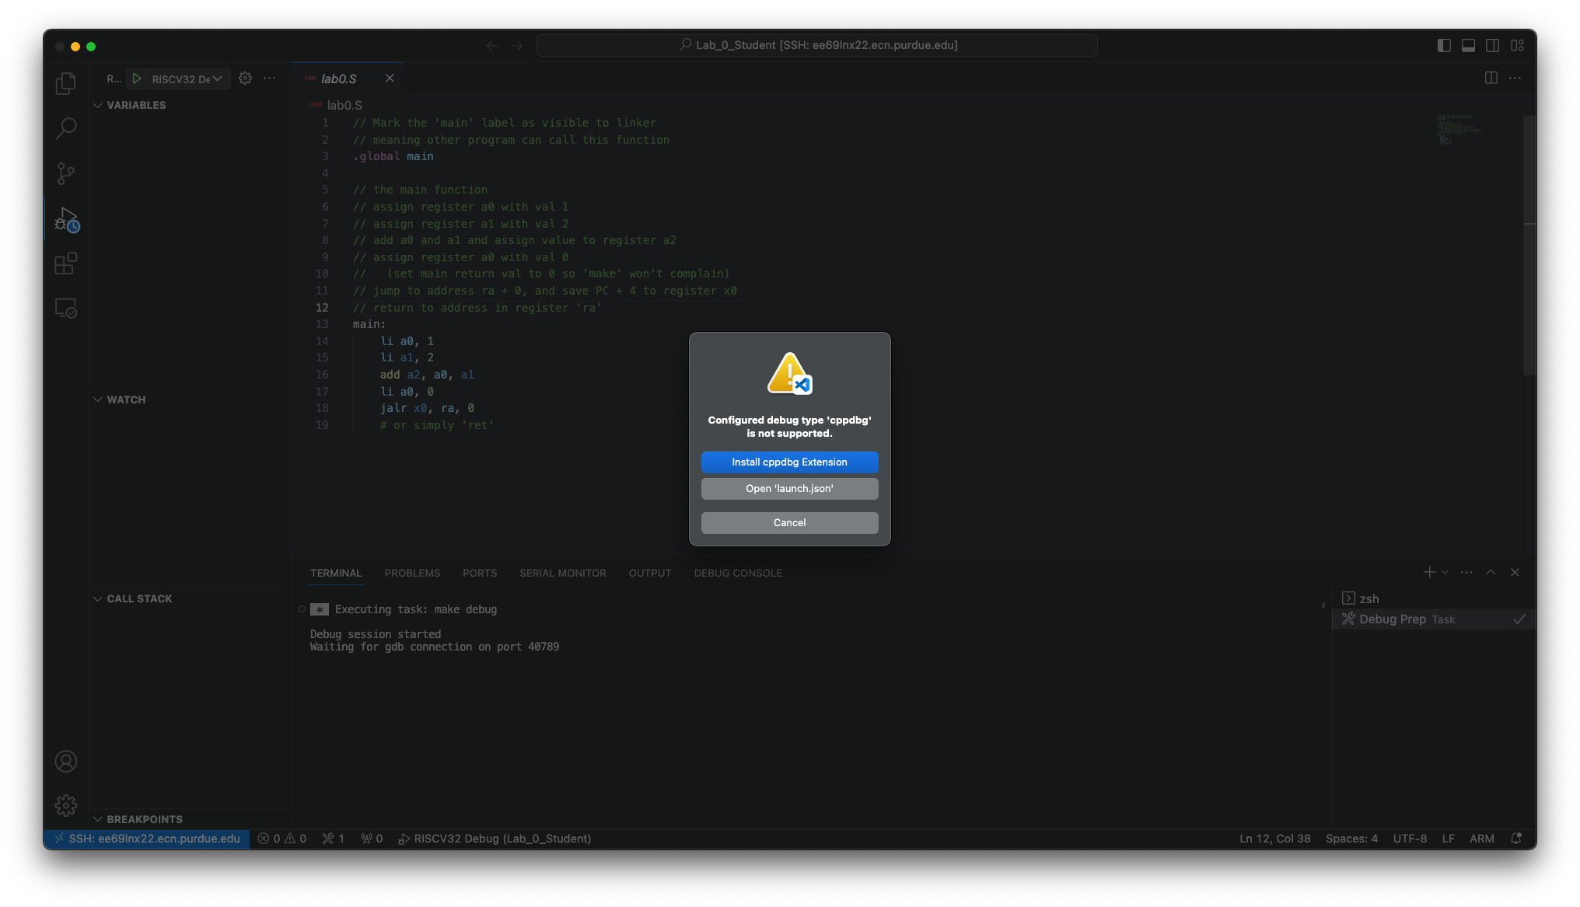Close the bottom panel

(x=1515, y=572)
